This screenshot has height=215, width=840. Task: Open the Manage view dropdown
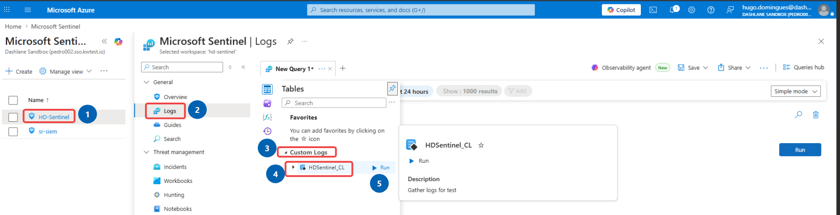click(x=65, y=71)
